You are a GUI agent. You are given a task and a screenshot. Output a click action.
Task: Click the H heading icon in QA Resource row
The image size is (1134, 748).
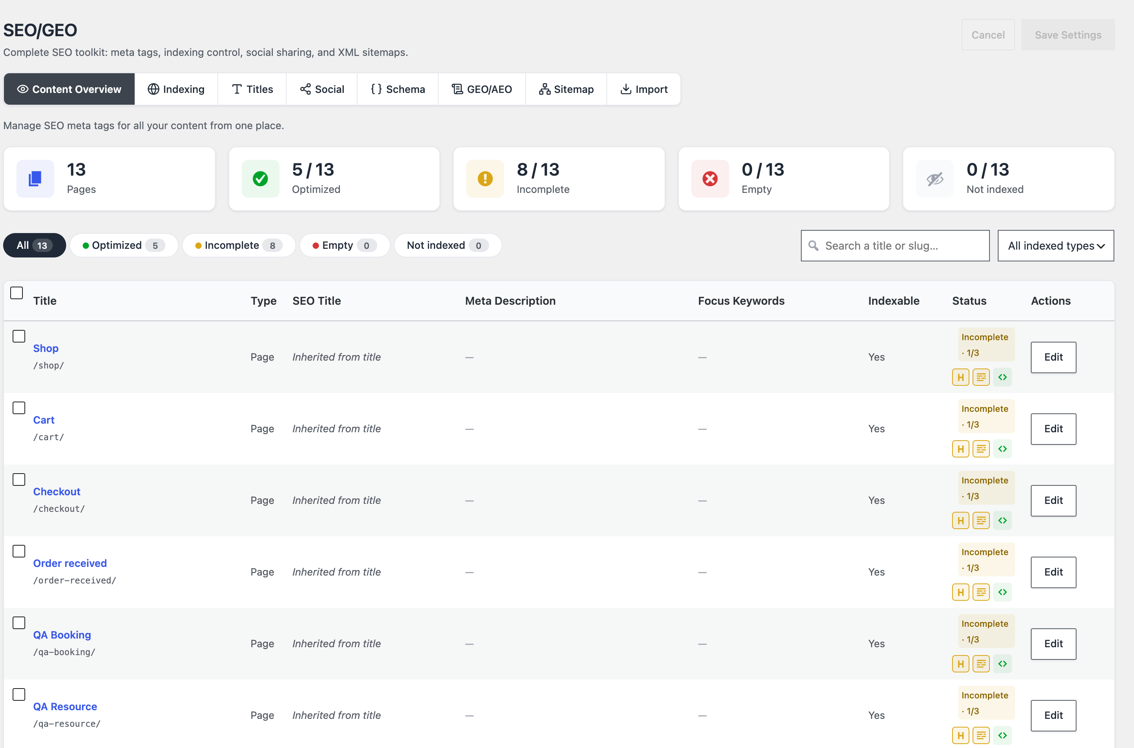pyautogui.click(x=960, y=735)
